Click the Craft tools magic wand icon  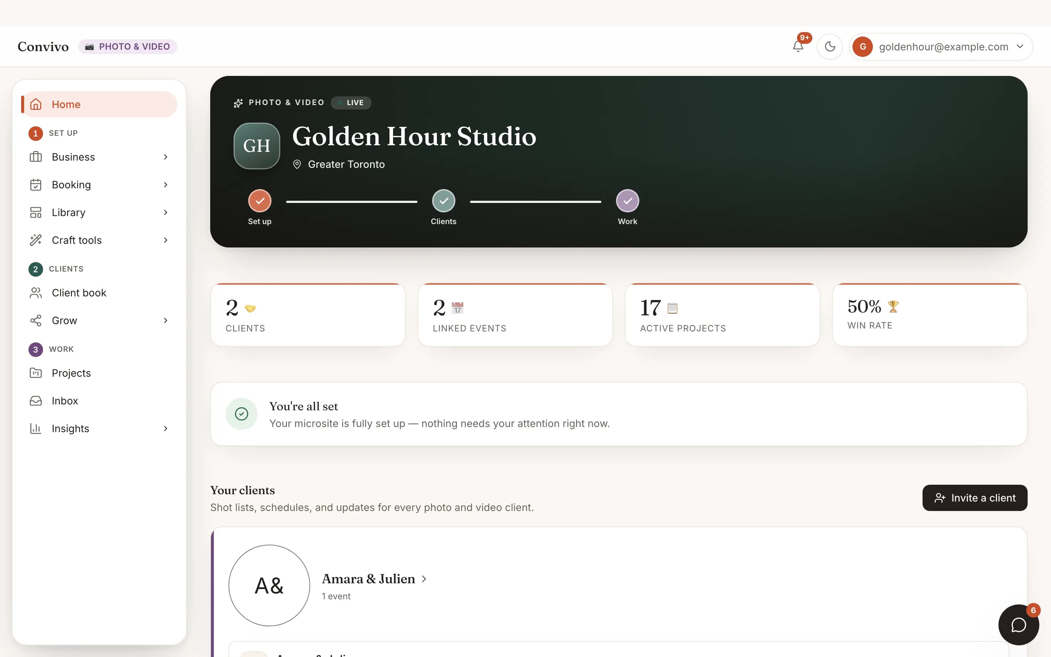36,240
